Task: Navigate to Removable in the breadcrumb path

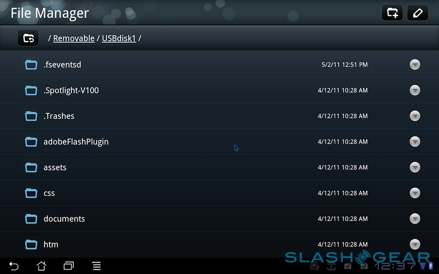Action: (x=74, y=38)
